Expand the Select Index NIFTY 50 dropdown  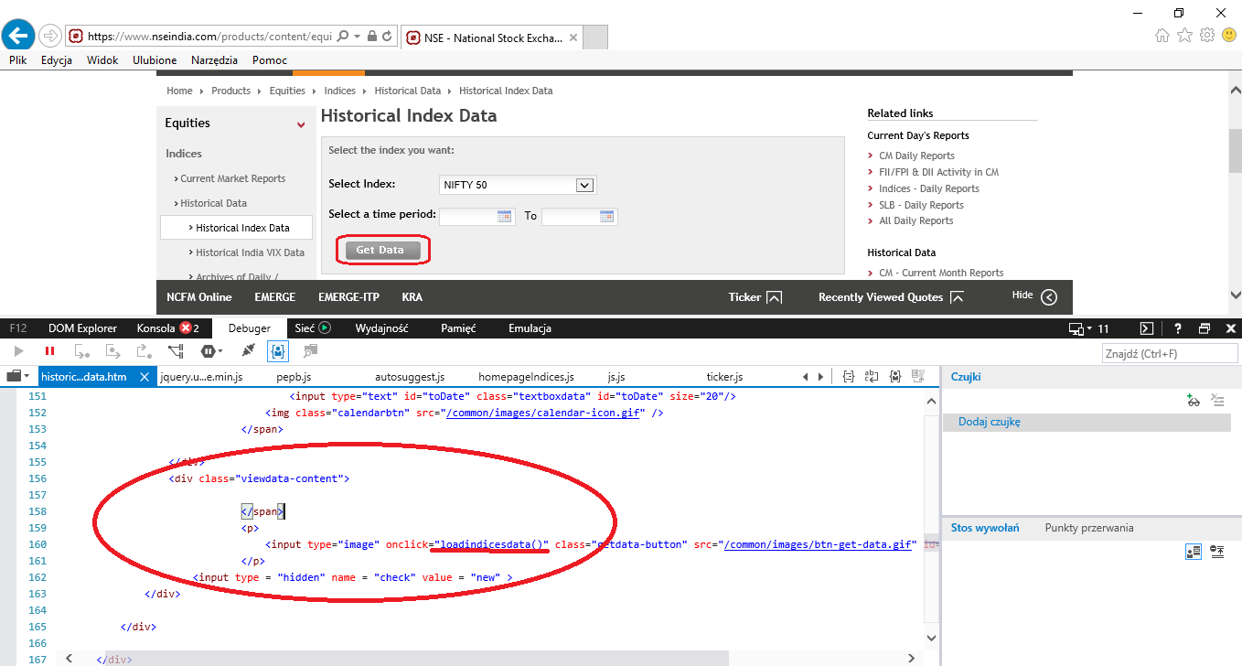pyautogui.click(x=584, y=185)
